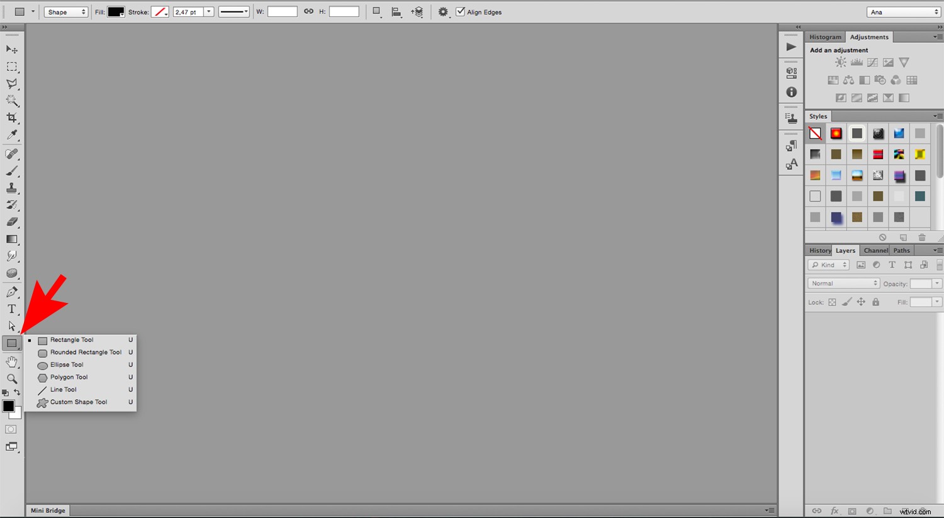Toggle Quick Mask mode at toolbar bottom
The height and width of the screenshot is (518, 944).
pyautogui.click(x=11, y=429)
